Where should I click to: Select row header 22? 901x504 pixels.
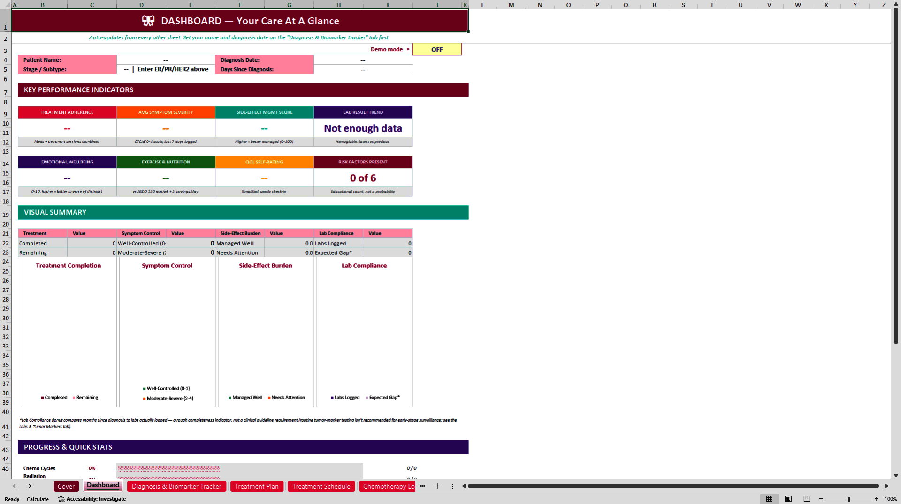pos(6,243)
